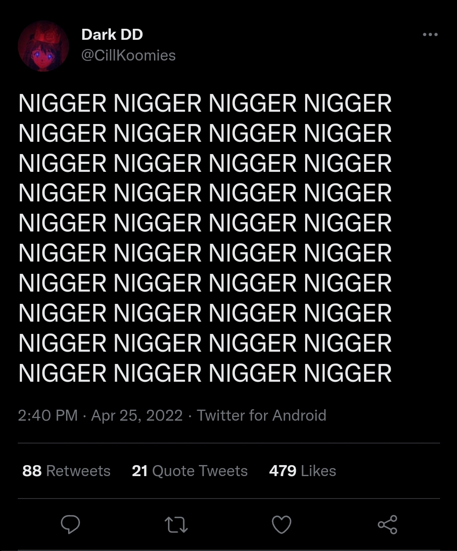The width and height of the screenshot is (457, 551).
Task: Click the 2:40 PM timestamp
Action: [x=48, y=415]
